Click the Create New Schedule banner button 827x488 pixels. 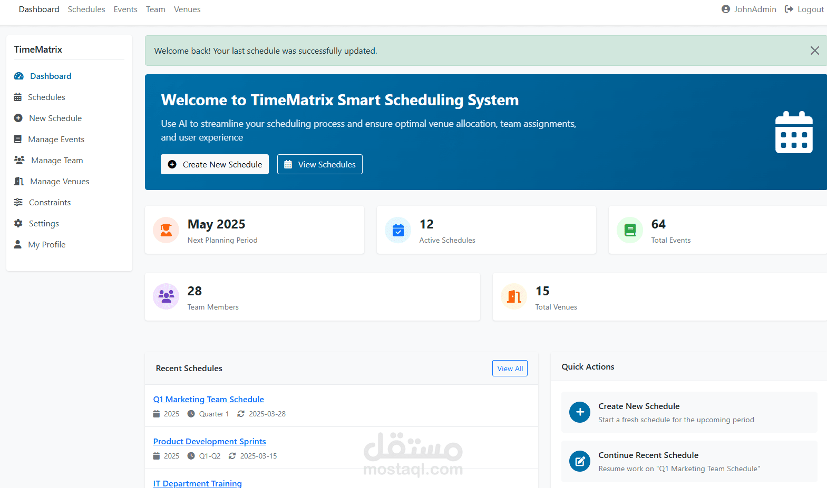tap(215, 164)
